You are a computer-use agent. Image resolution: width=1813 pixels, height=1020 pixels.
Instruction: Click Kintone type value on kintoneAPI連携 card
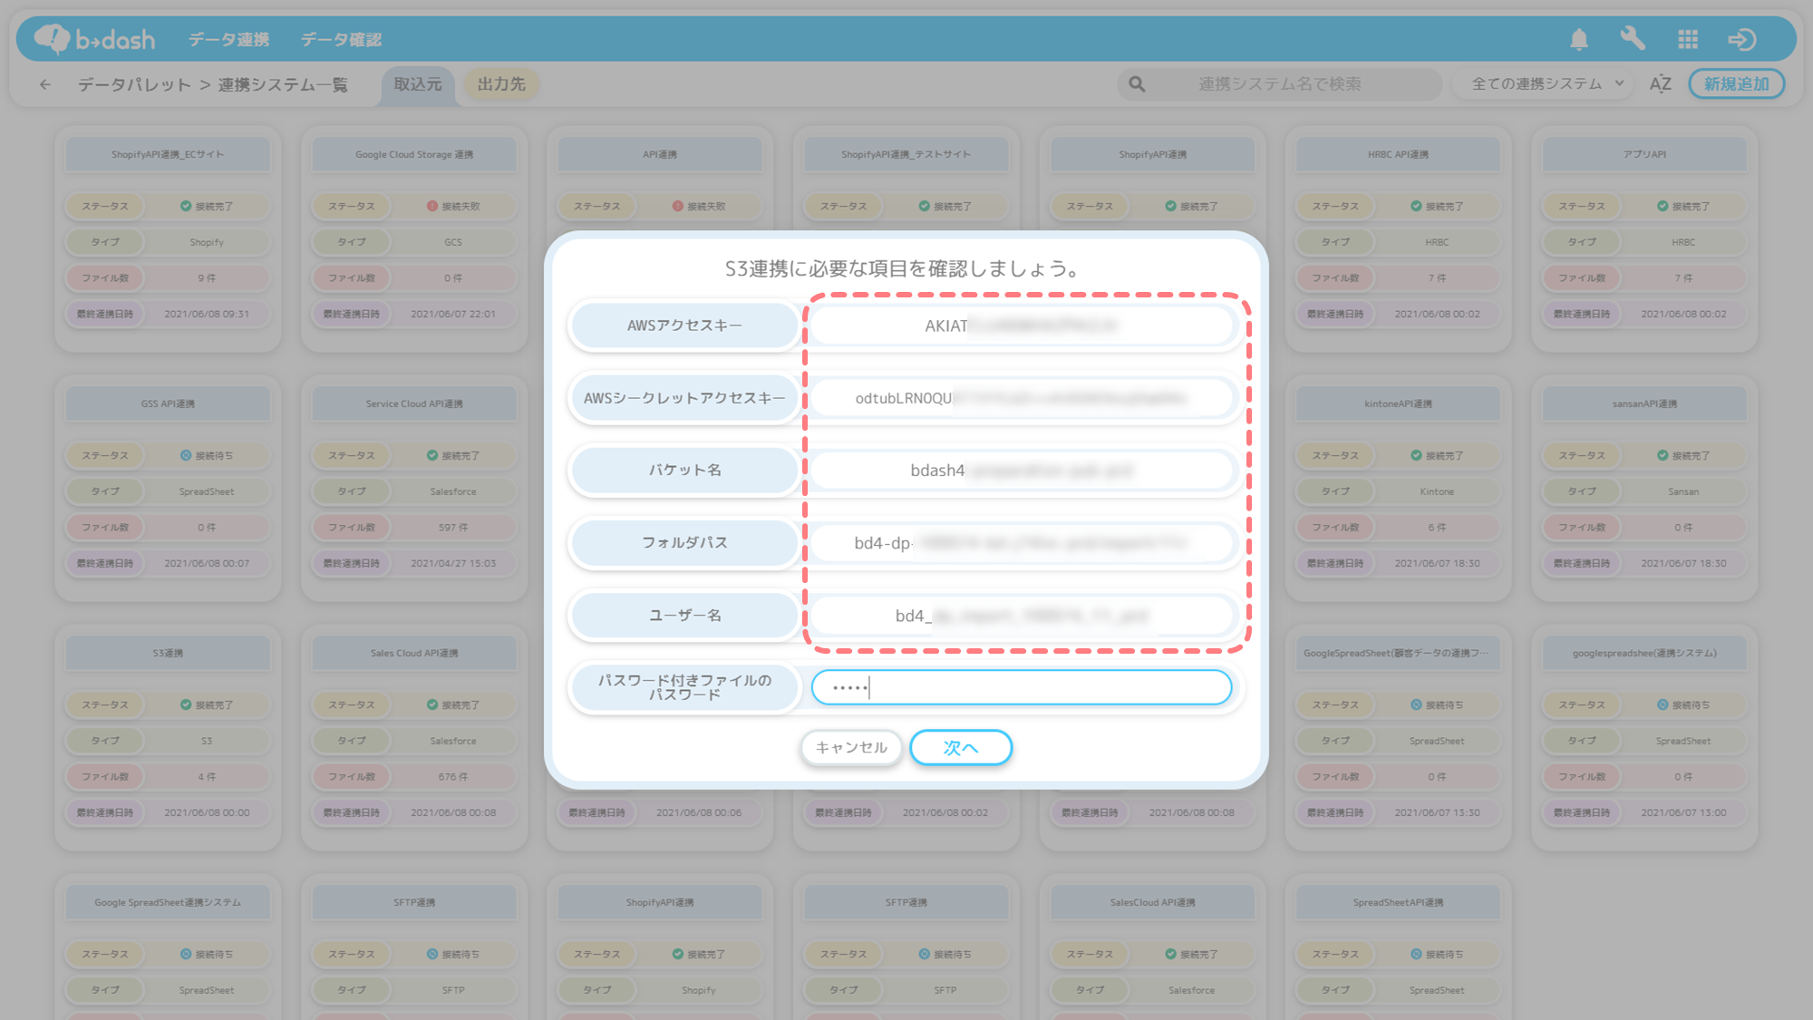coord(1437,491)
